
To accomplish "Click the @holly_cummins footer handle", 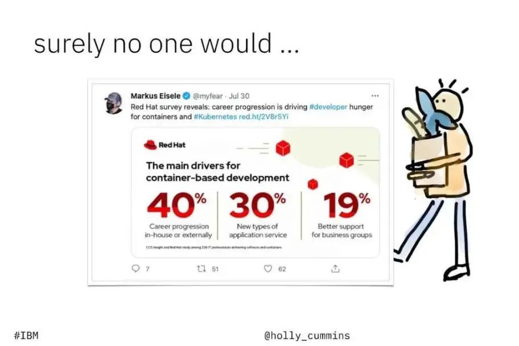I will click(307, 336).
